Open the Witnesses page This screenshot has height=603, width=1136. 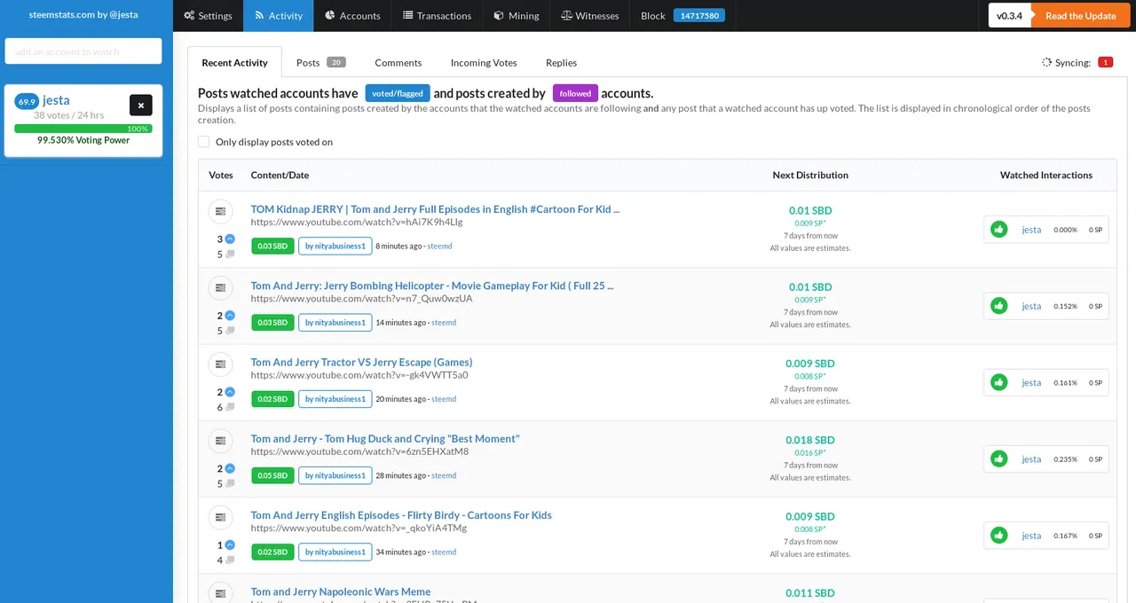click(589, 16)
